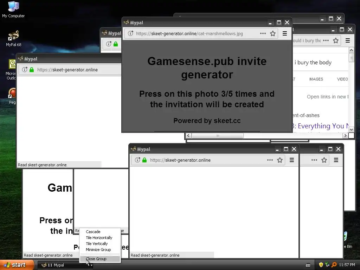This screenshot has width=360, height=270.
Task: Click vertical scrollbar up arrow in search window
Action: coord(351,50)
